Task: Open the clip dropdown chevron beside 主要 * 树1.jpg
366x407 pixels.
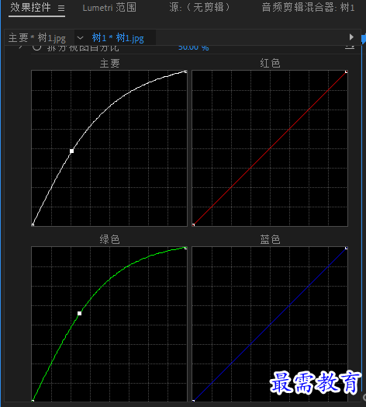Action: 81,38
